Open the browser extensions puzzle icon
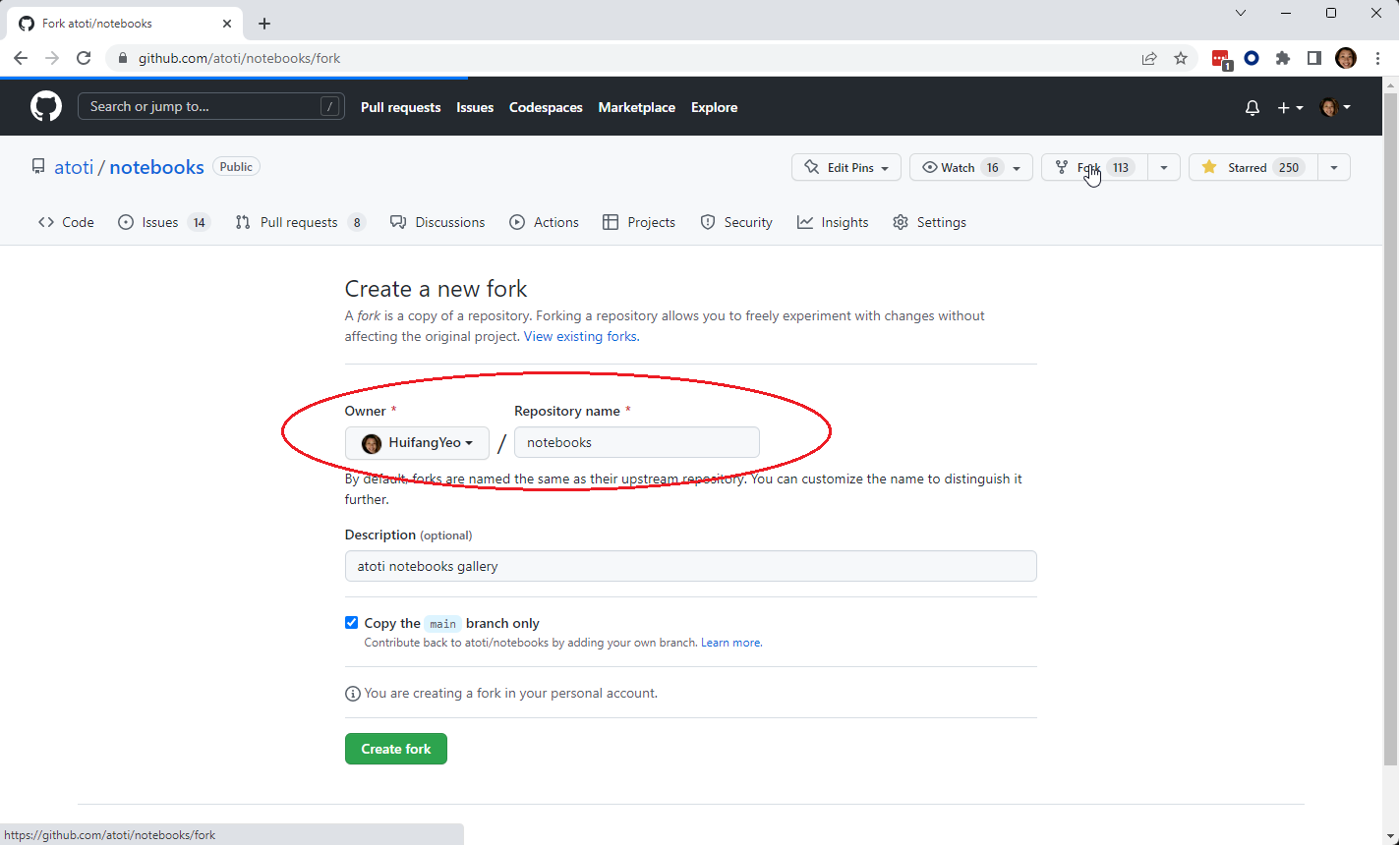Viewport: 1399px width, 845px height. [x=1283, y=58]
